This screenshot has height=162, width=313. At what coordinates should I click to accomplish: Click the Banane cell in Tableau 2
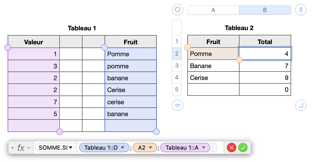[x=213, y=66]
